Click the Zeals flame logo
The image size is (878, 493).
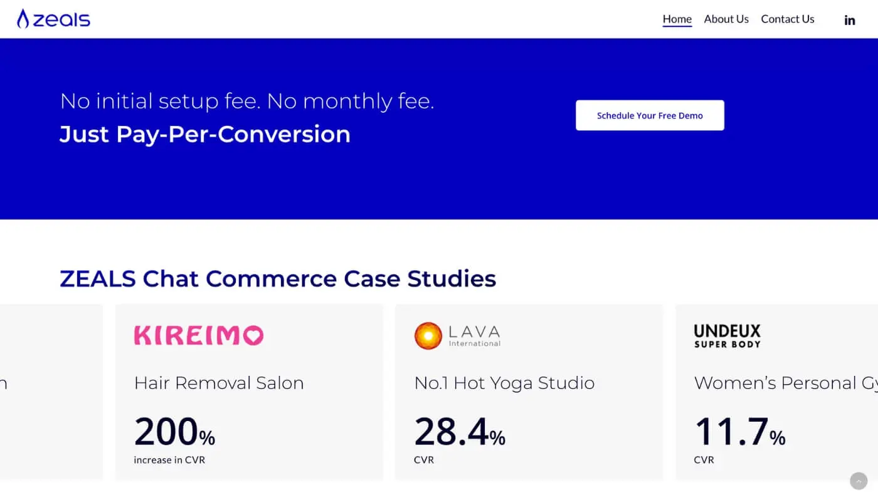23,19
